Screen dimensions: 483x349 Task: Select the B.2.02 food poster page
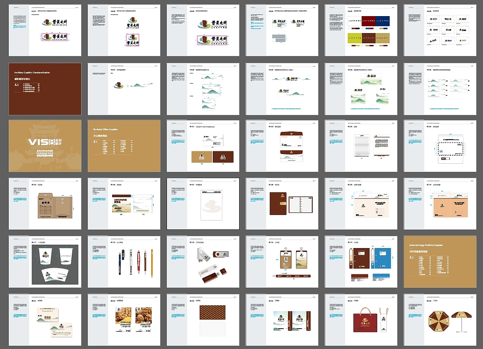coord(124,320)
